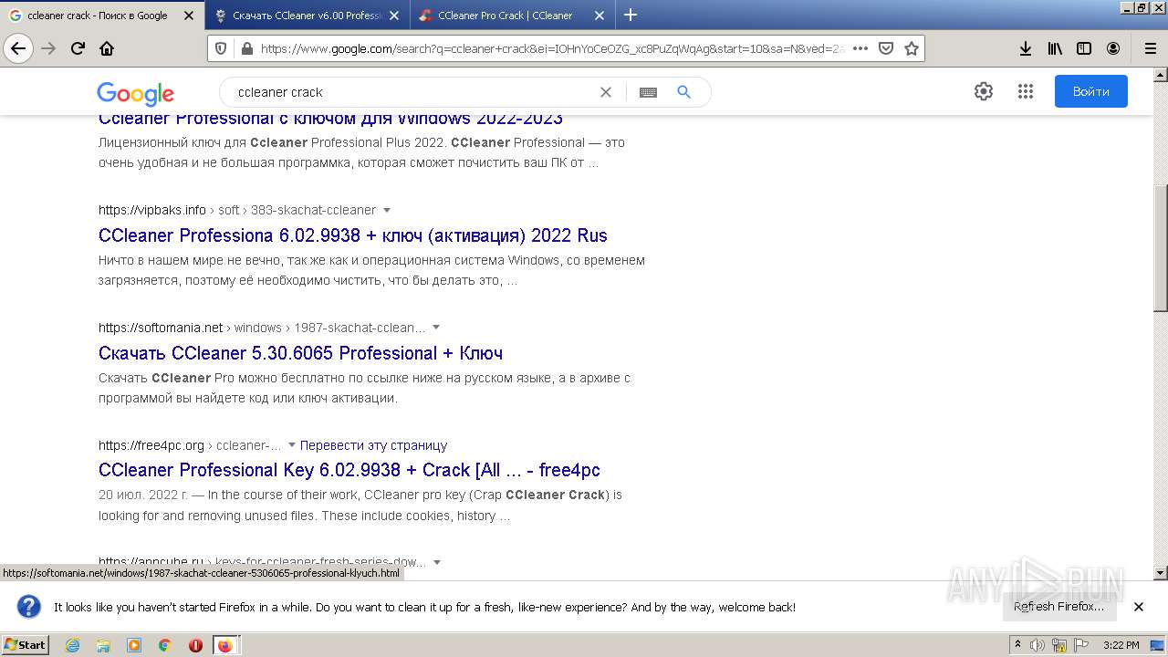Open Firefox hamburger menu
The width and height of the screenshot is (1168, 657).
click(x=1150, y=48)
